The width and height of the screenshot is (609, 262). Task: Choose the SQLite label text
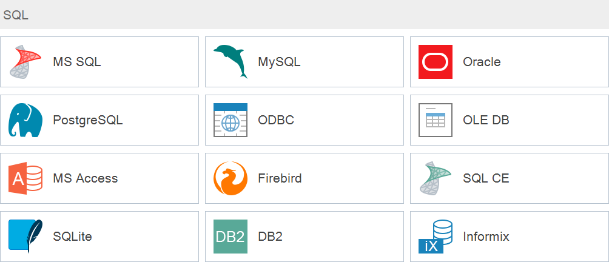click(72, 237)
